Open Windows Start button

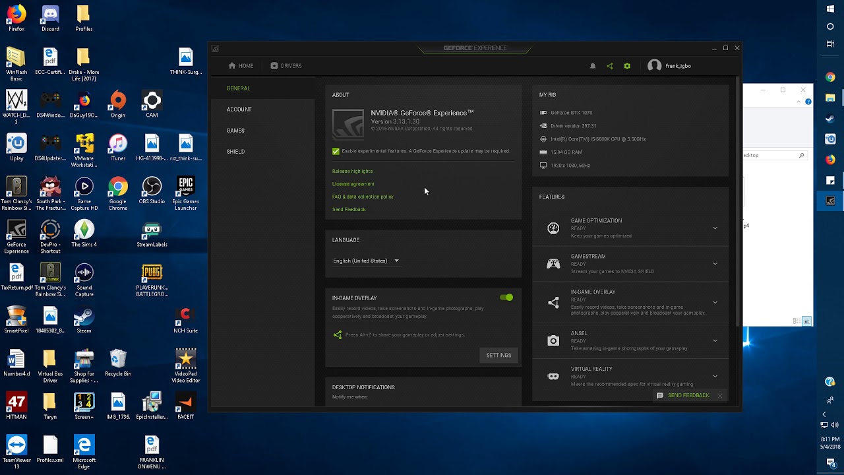click(830, 9)
